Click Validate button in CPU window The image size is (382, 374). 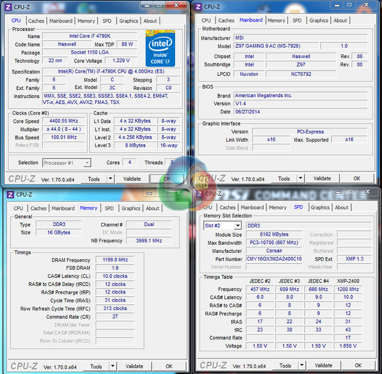click(x=132, y=179)
